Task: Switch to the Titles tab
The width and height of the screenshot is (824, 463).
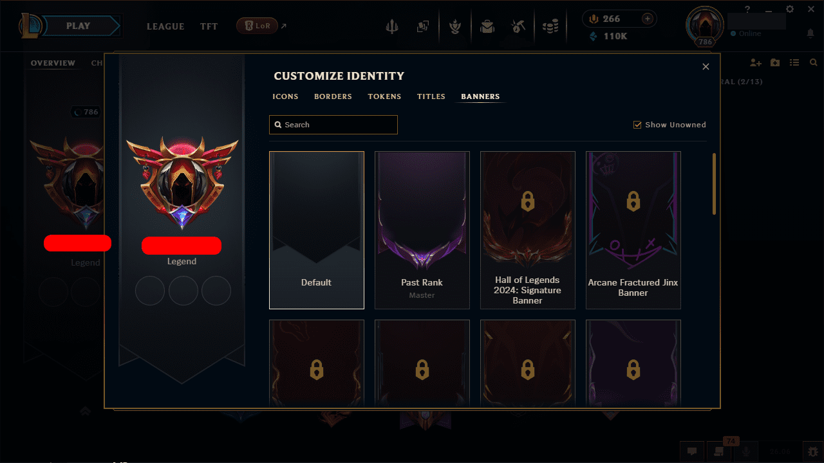Action: [431, 96]
